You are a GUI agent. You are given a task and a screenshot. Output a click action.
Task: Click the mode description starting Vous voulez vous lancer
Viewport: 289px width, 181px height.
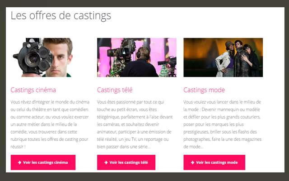click(222, 124)
